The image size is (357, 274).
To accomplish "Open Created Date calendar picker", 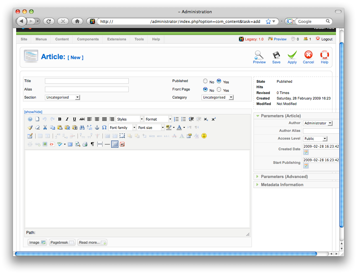I will coord(306,152).
